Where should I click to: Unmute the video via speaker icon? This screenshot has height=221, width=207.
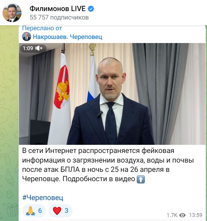point(39,48)
